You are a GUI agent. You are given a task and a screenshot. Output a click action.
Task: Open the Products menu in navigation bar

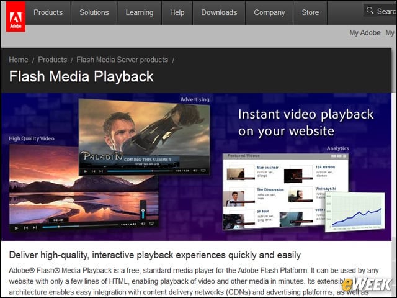pyautogui.click(x=48, y=12)
